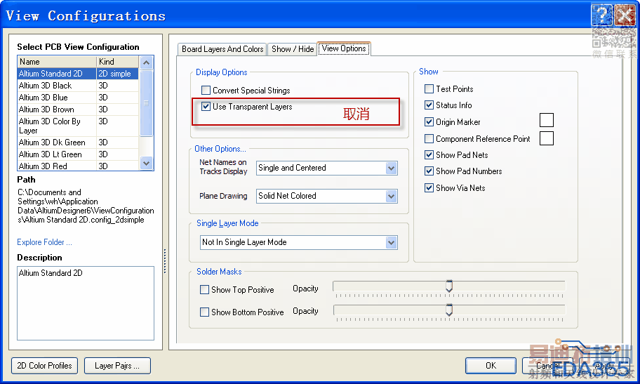Select Altium 3D Dk Green configuration
Screen dimensions: 640x384
coord(78,143)
